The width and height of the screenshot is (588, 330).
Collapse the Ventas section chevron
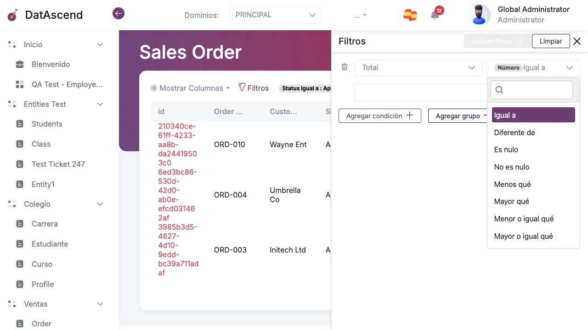point(100,304)
